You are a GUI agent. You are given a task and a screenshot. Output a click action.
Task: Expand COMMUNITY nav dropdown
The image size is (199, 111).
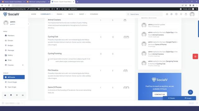46,14
